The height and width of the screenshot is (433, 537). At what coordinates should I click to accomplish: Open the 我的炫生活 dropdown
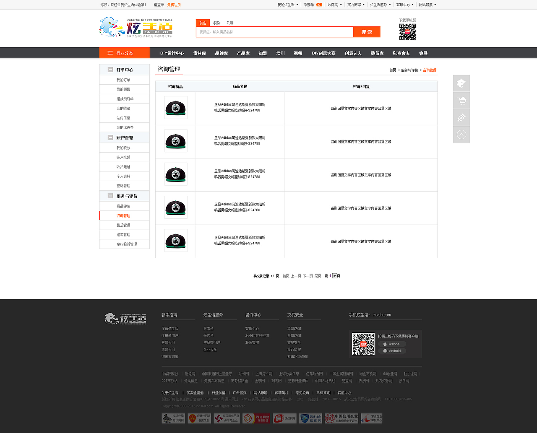click(285, 5)
